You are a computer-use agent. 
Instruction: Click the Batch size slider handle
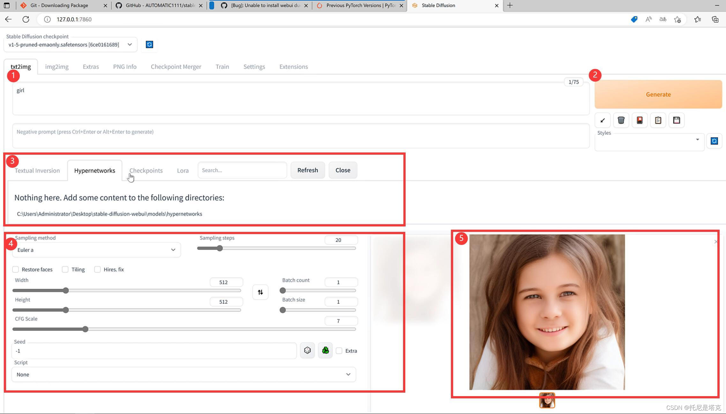click(282, 310)
